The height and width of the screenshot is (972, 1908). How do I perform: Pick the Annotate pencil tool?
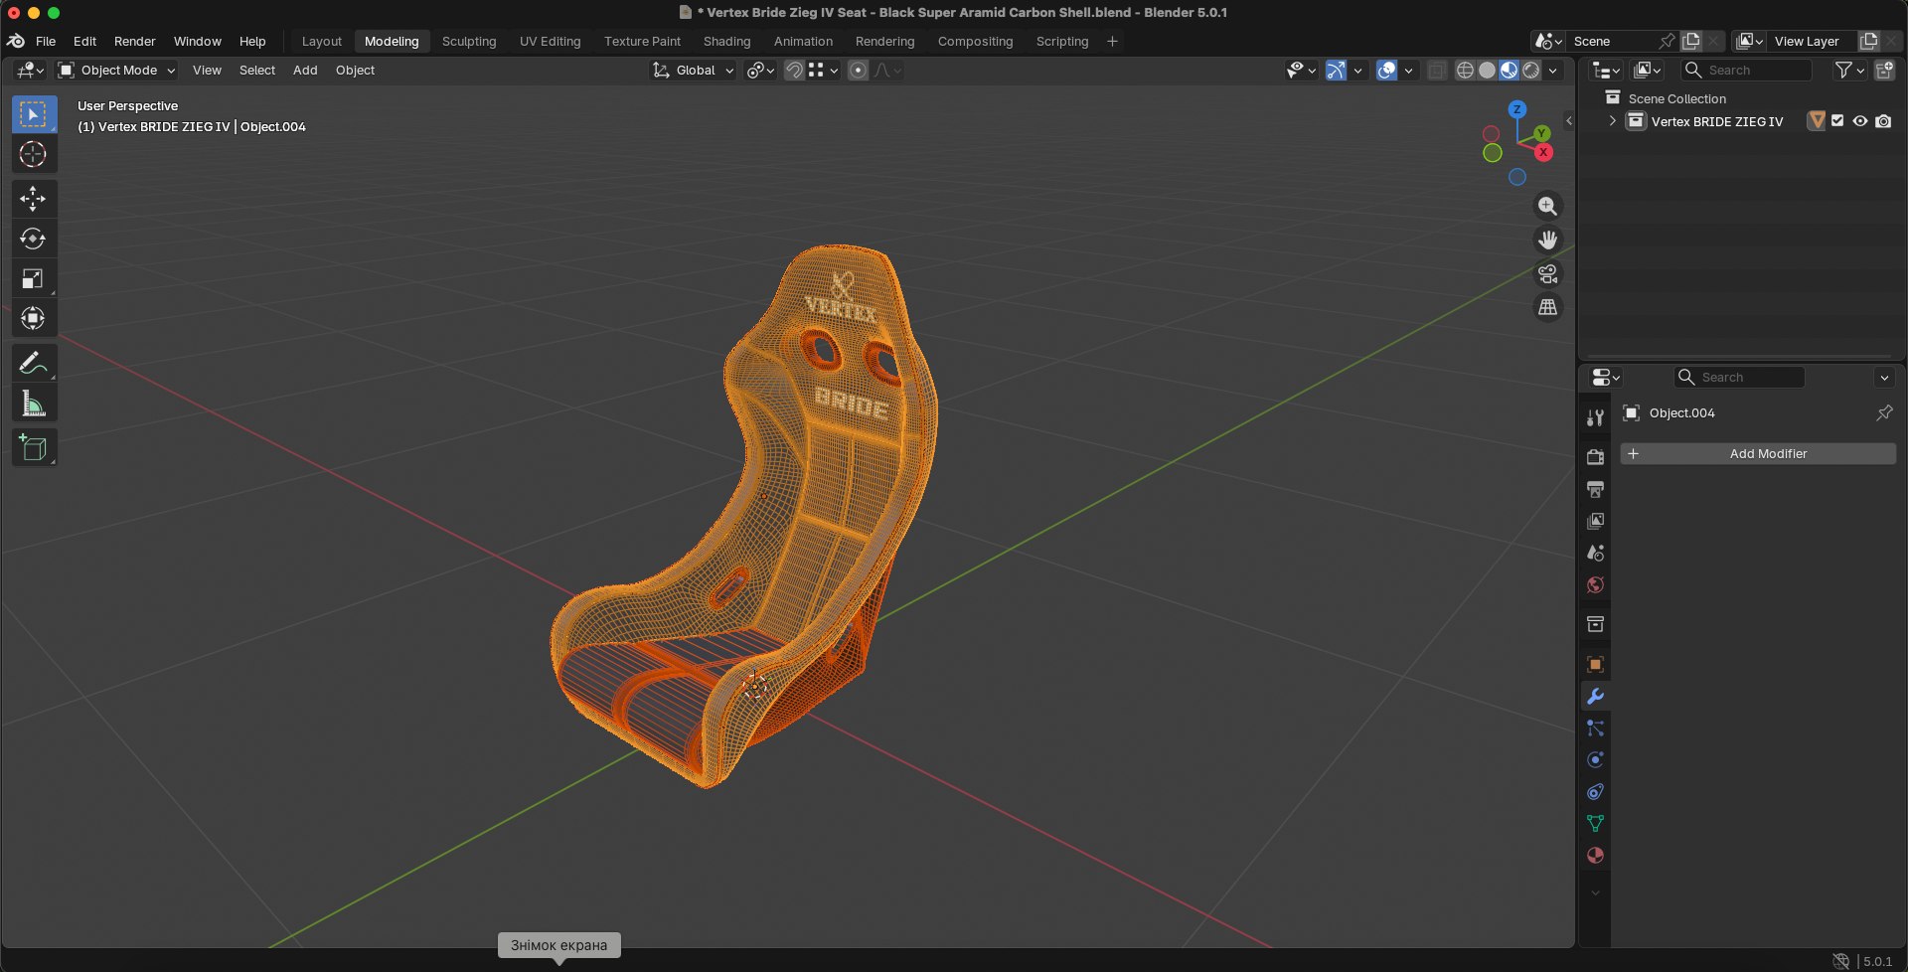(34, 364)
